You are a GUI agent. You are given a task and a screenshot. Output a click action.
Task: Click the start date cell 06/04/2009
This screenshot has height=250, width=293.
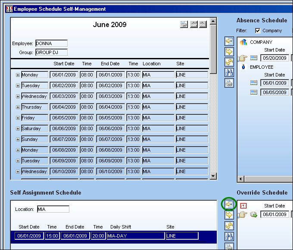[64, 107]
